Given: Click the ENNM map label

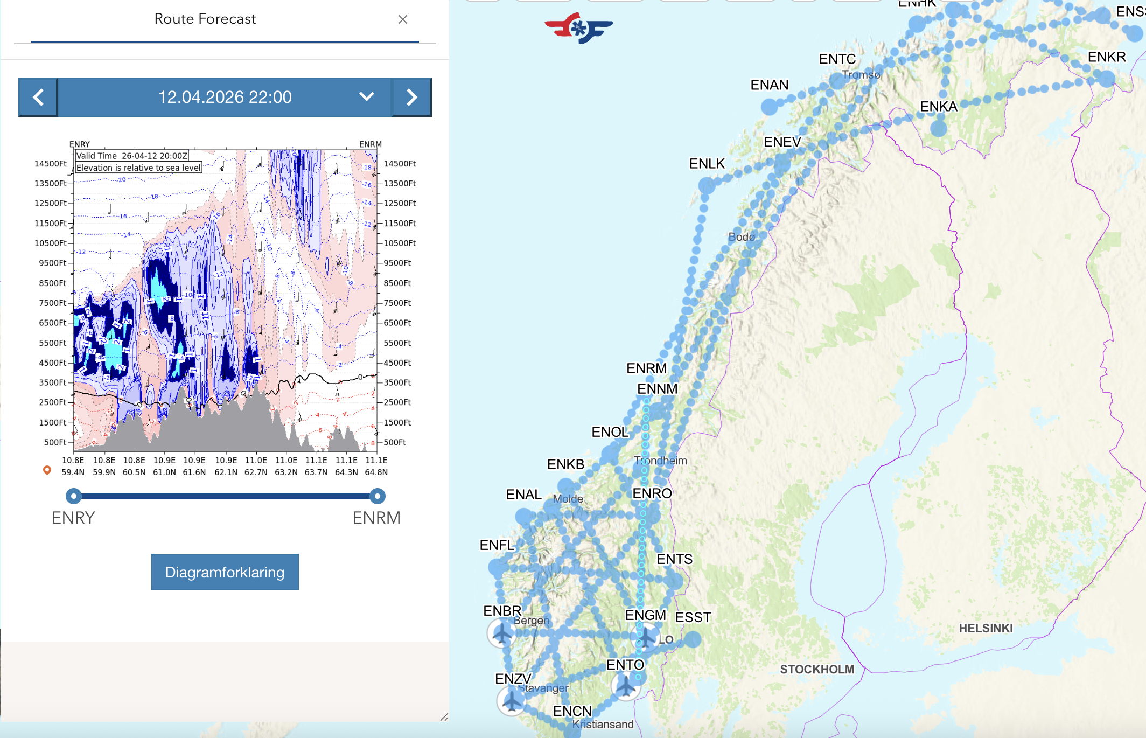Looking at the screenshot, I should click(x=658, y=389).
